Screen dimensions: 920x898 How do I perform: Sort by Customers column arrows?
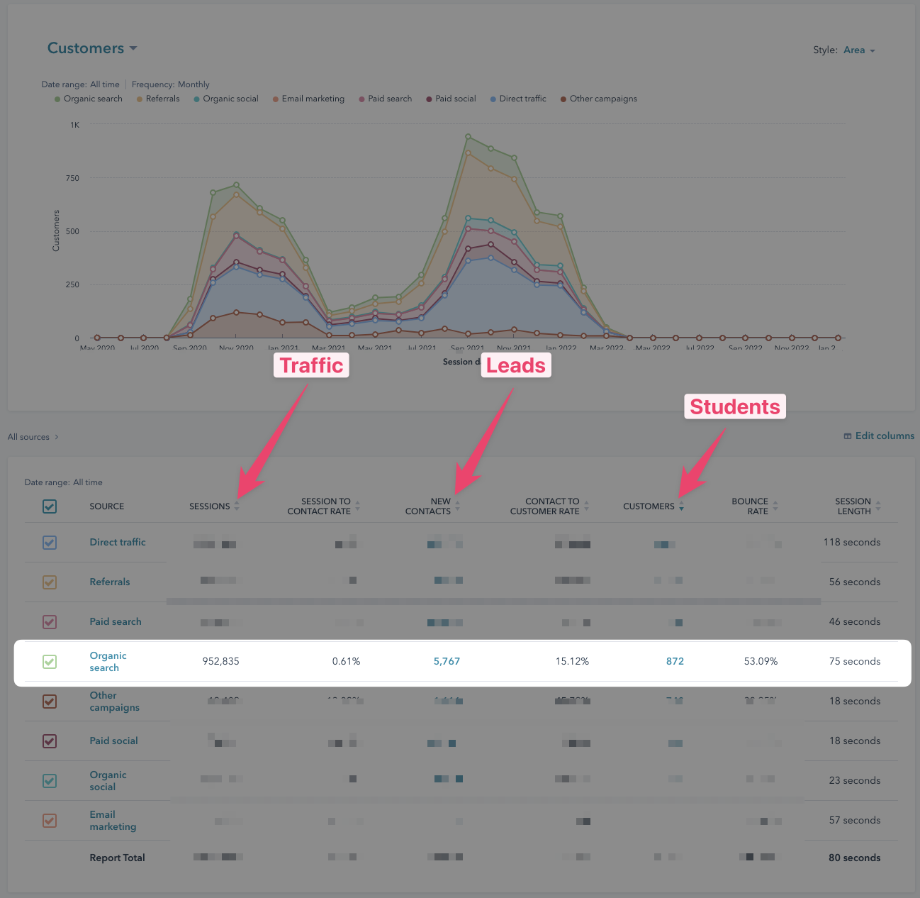[x=681, y=506]
